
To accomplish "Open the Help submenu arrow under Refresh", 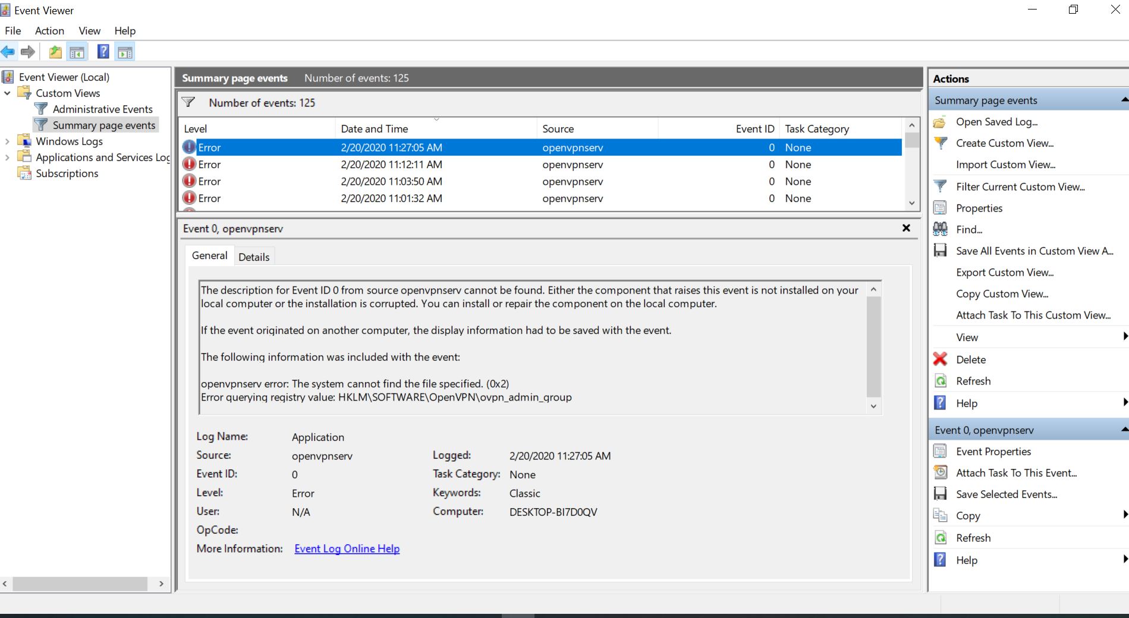I will 1125,402.
